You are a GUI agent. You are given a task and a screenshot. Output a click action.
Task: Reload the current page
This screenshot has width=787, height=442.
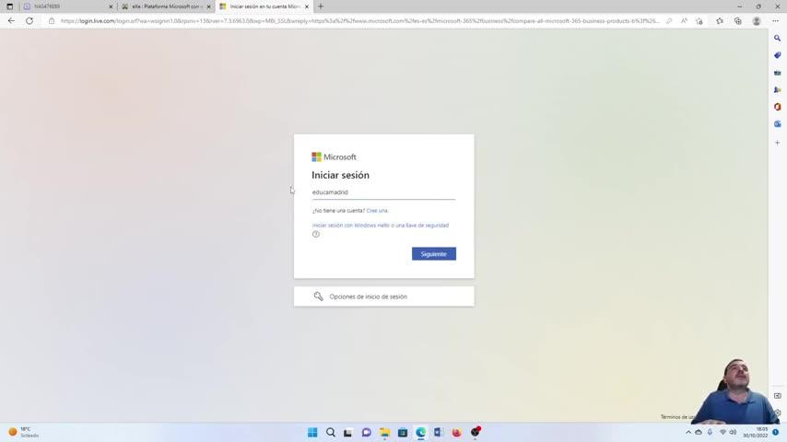pyautogui.click(x=29, y=21)
